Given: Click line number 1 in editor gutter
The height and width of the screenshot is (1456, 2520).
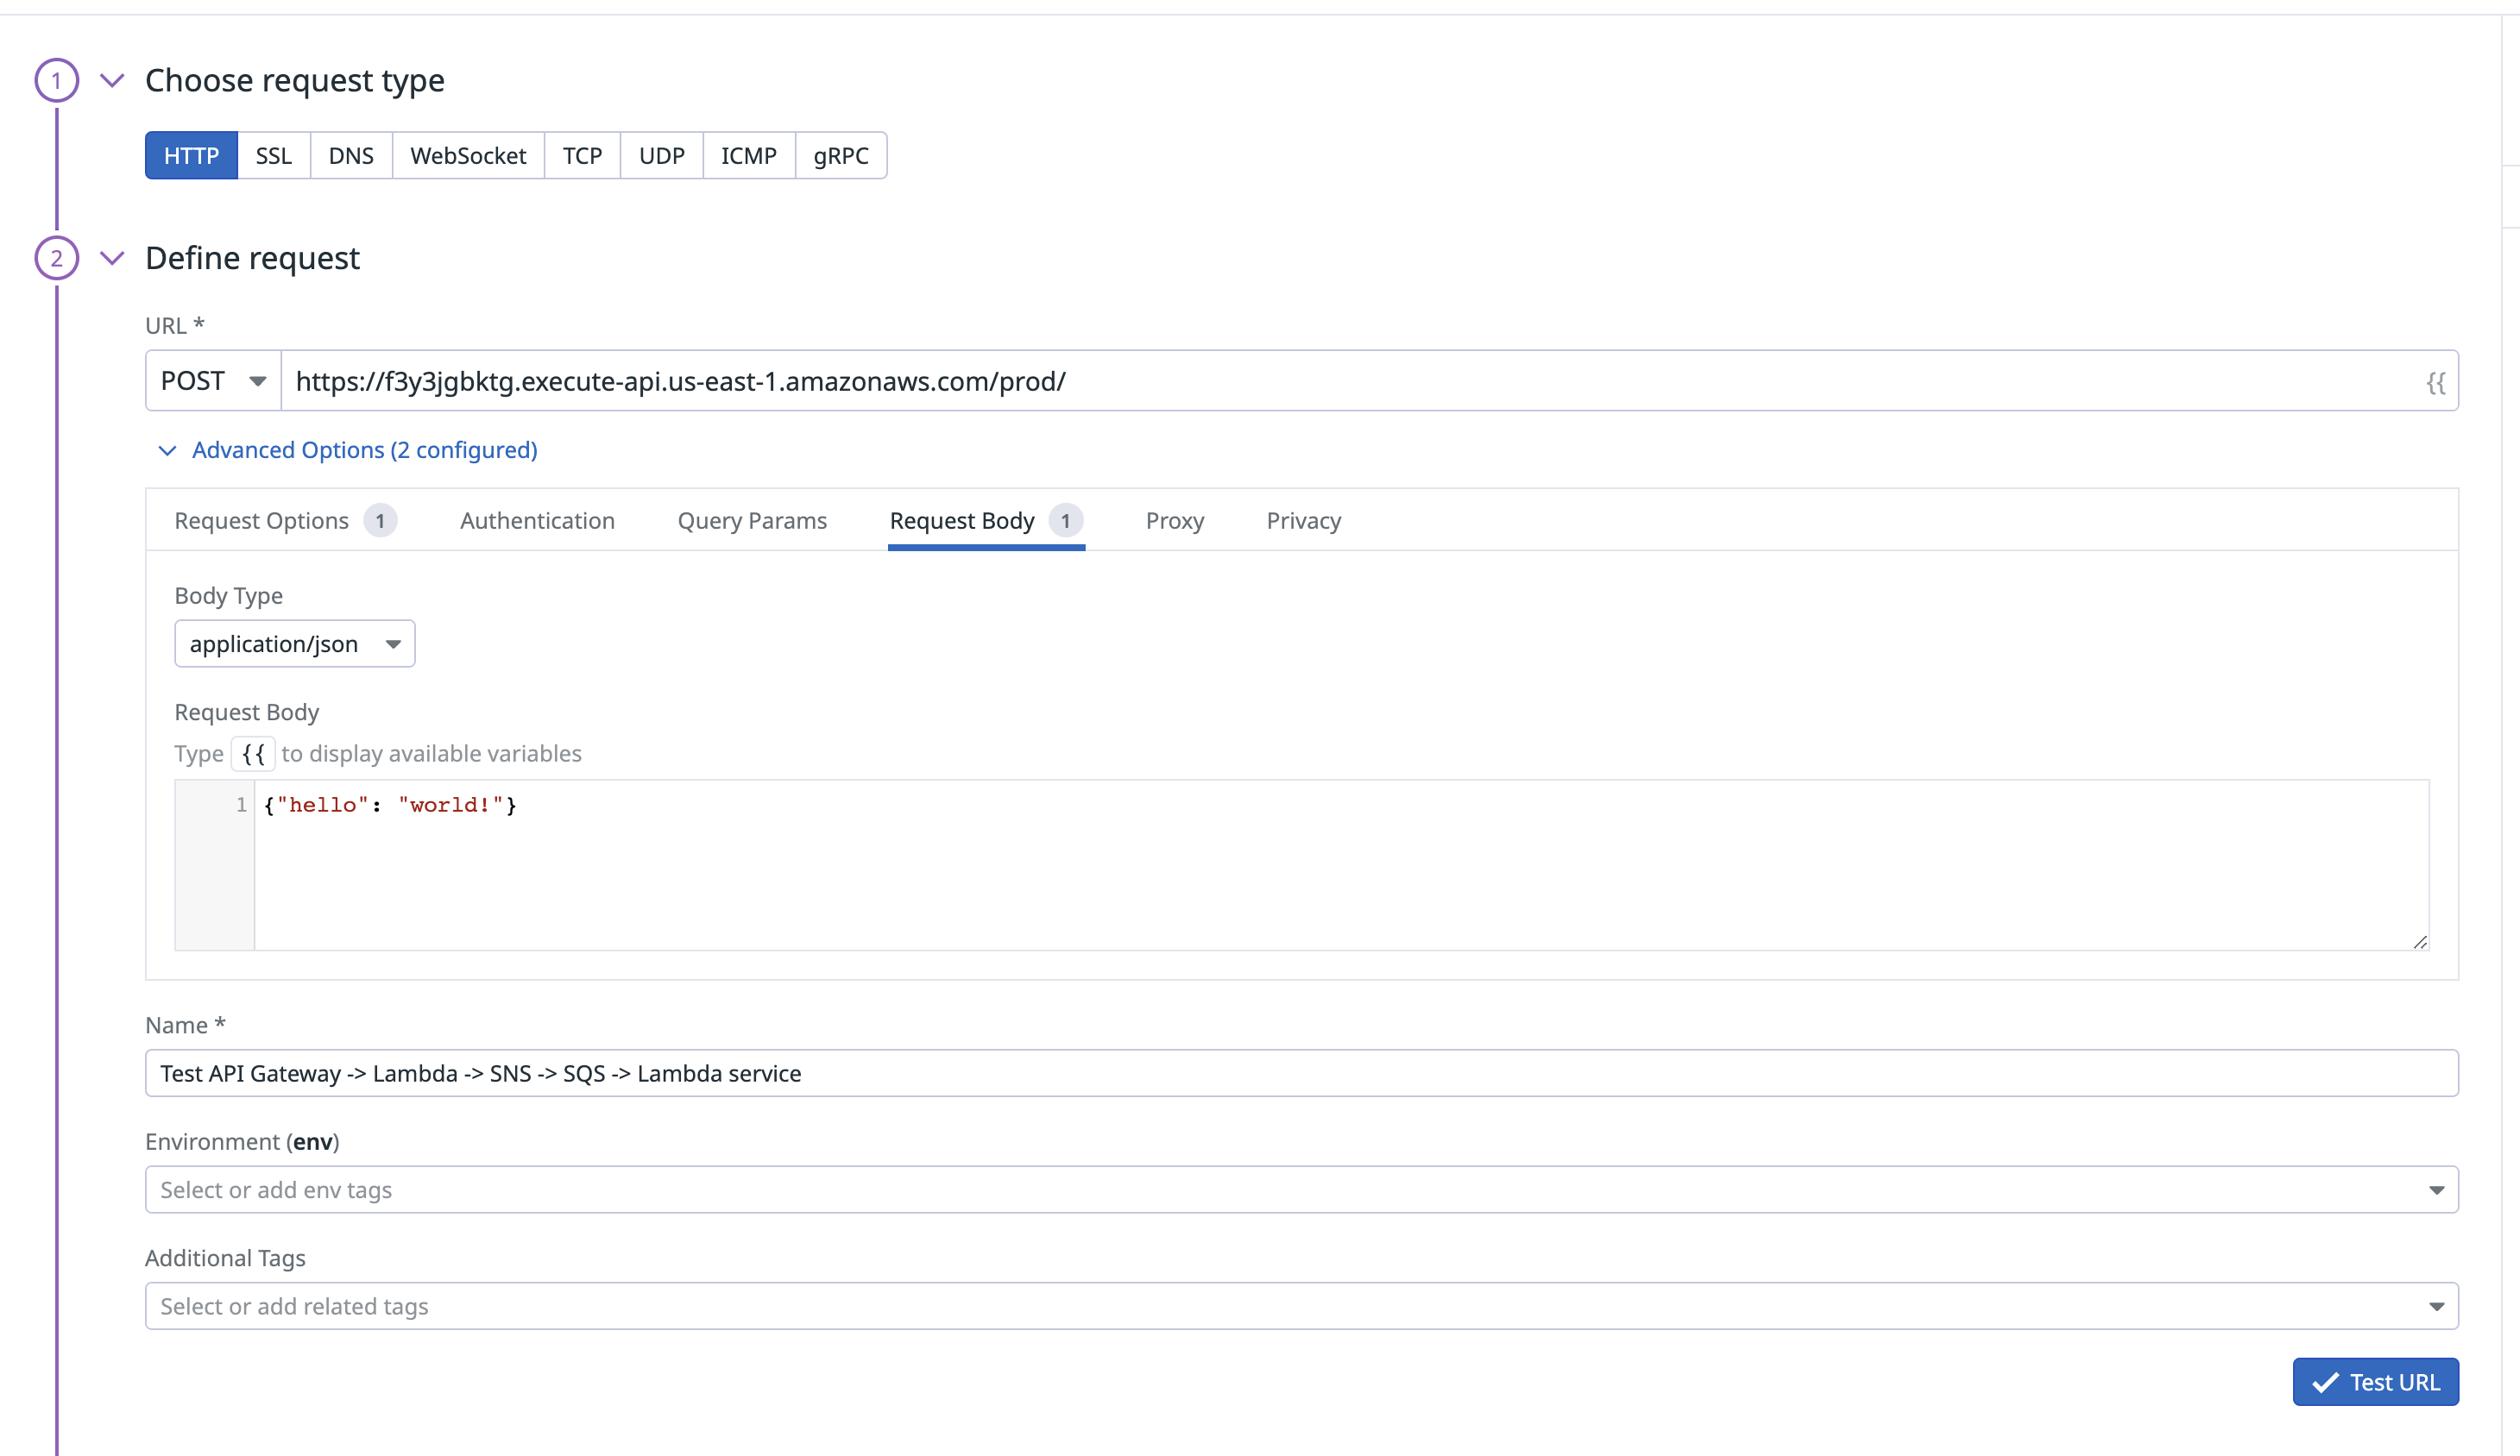Looking at the screenshot, I should (x=241, y=805).
